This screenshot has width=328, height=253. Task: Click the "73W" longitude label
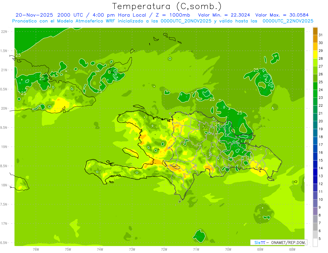point(132,249)
